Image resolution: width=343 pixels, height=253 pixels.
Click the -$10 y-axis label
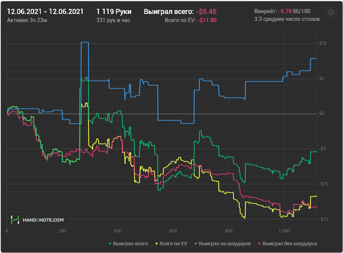click(323, 184)
